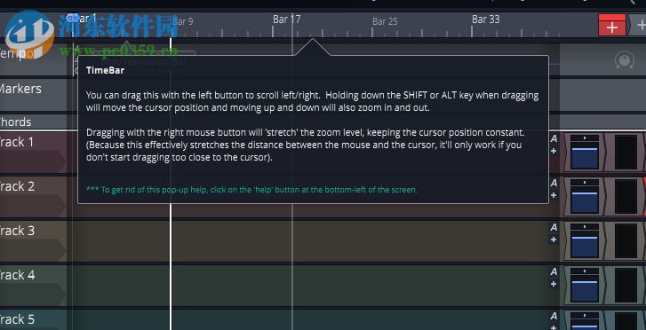Select the Track 3 volume and pan plugin
Image resolution: width=646 pixels, height=330 pixels.
click(585, 240)
